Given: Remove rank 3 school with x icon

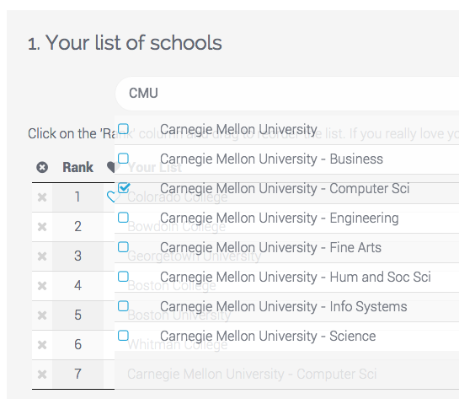Looking at the screenshot, I should 42,256.
